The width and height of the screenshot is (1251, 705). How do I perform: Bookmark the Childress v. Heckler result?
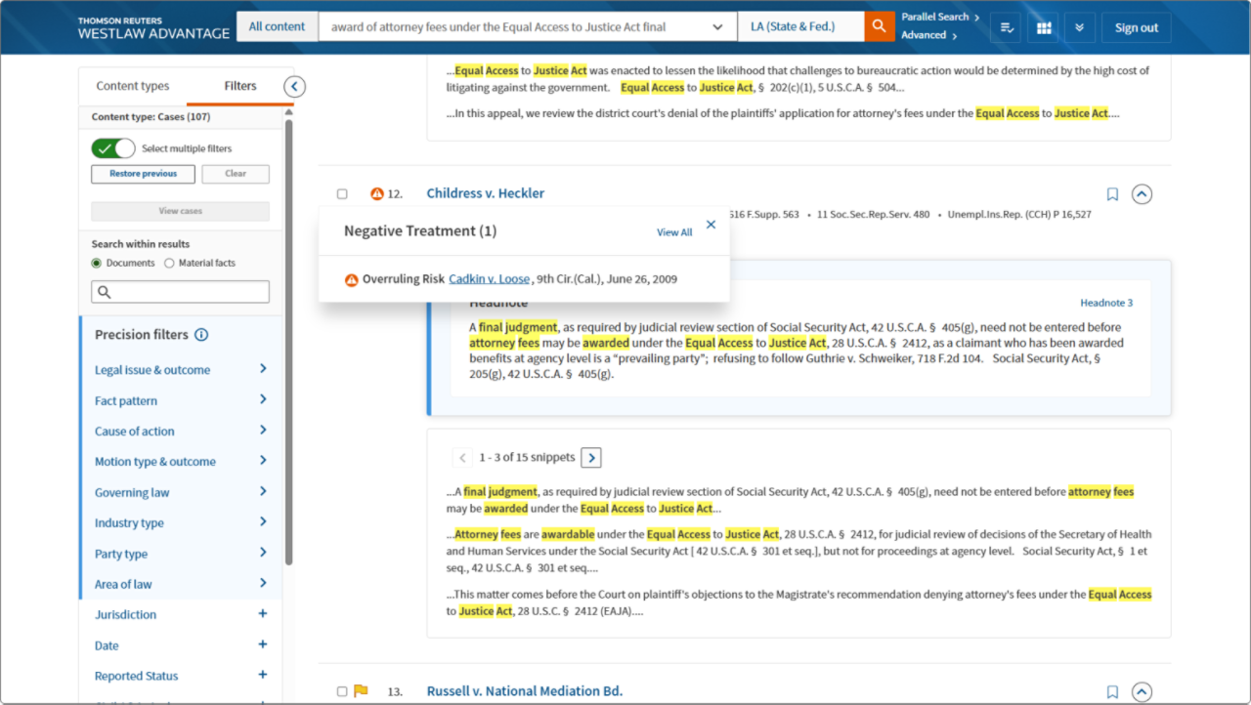pyautogui.click(x=1112, y=194)
